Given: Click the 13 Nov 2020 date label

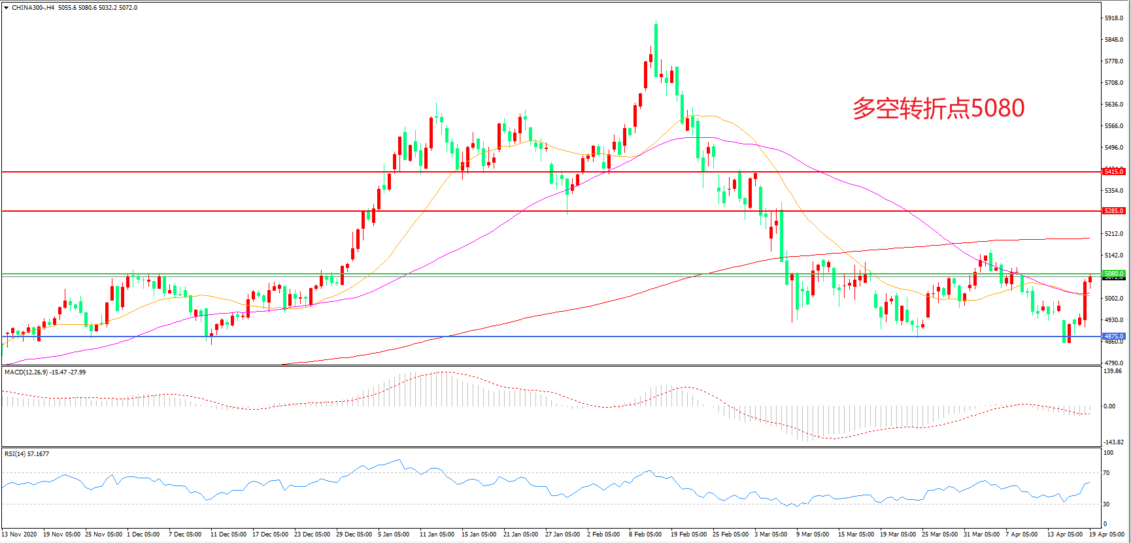Looking at the screenshot, I should point(19,535).
